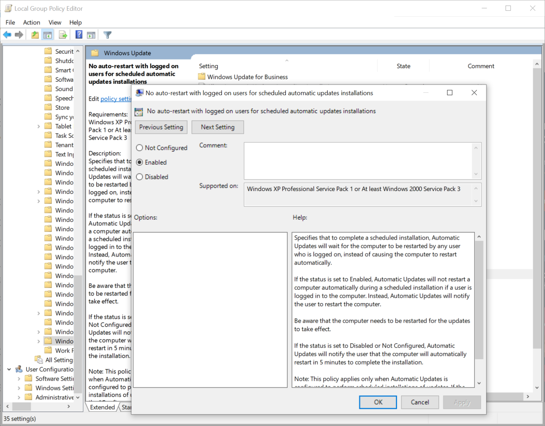The height and width of the screenshot is (426, 545).
Task: Click the Forward arrow toolbar icon
Action: 19,35
